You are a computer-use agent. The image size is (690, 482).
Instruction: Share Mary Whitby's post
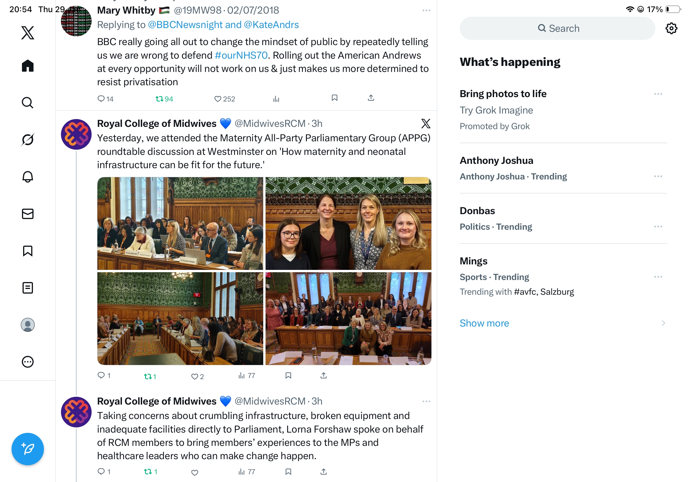[x=371, y=98]
